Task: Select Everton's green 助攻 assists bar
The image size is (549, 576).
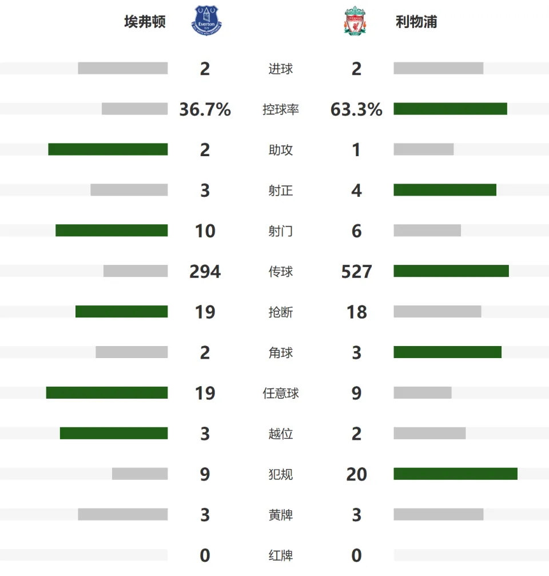Action: (108, 149)
